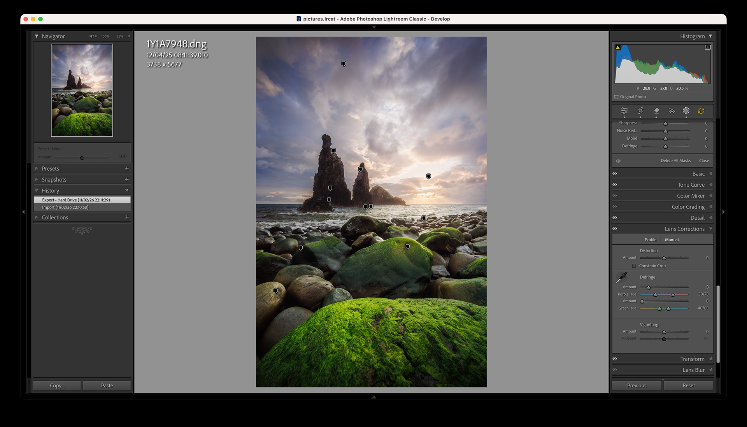Select the mask pin on the large mossy rock

(x=408, y=247)
